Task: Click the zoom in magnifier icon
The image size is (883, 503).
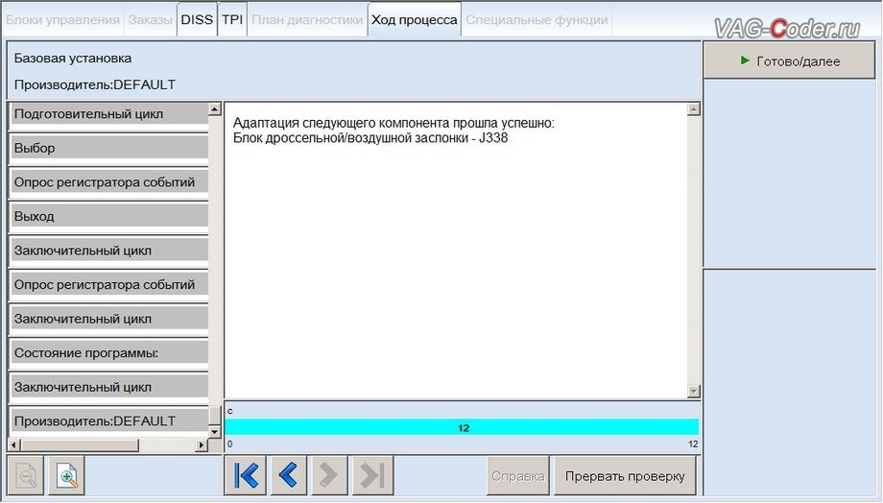Action: [67, 476]
